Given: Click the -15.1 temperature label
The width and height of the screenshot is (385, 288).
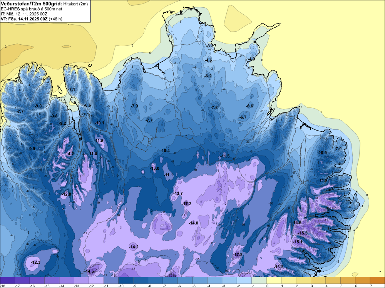Looking at the screenshot, I should pyautogui.click(x=298, y=242).
